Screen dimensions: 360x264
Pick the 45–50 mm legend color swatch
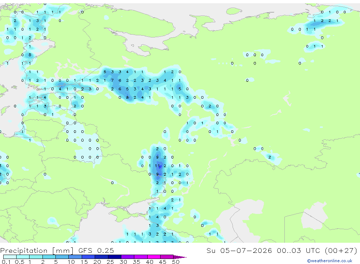(x=167, y=257)
